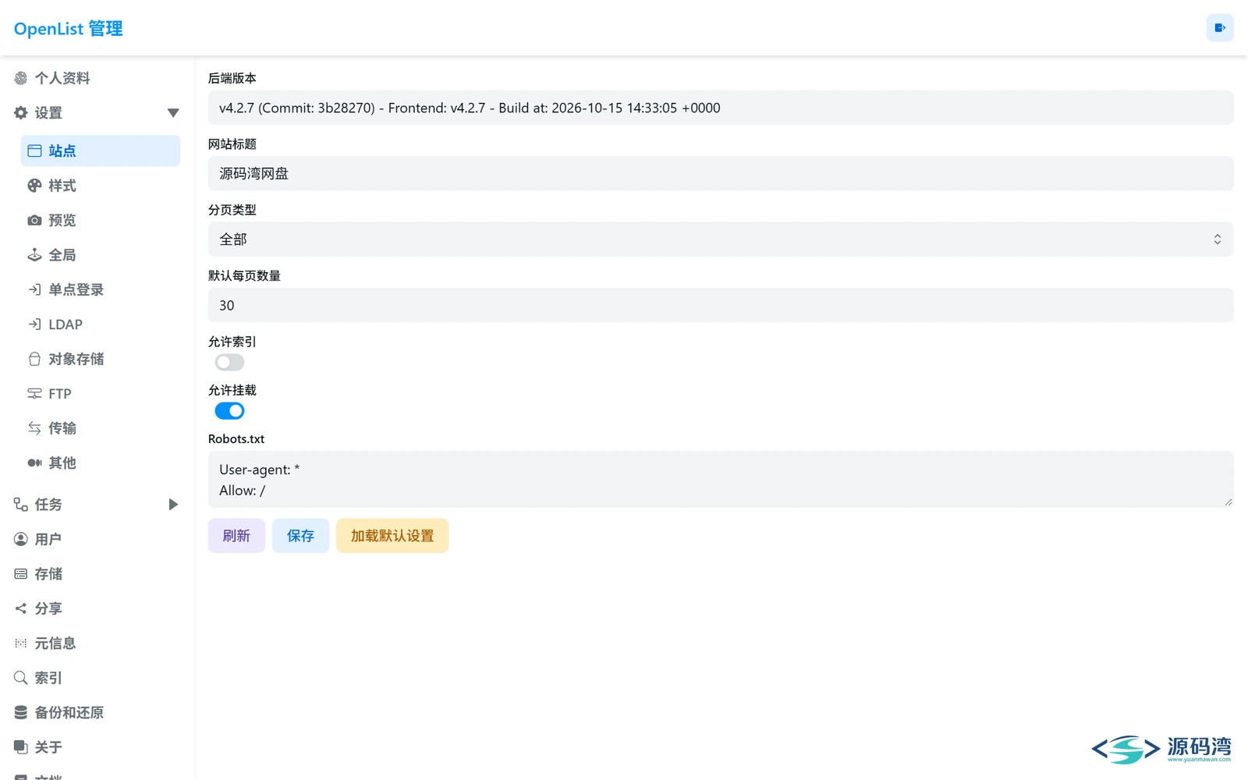Click the 预览 camera icon
This screenshot has height=780, width=1248.
[x=34, y=221]
